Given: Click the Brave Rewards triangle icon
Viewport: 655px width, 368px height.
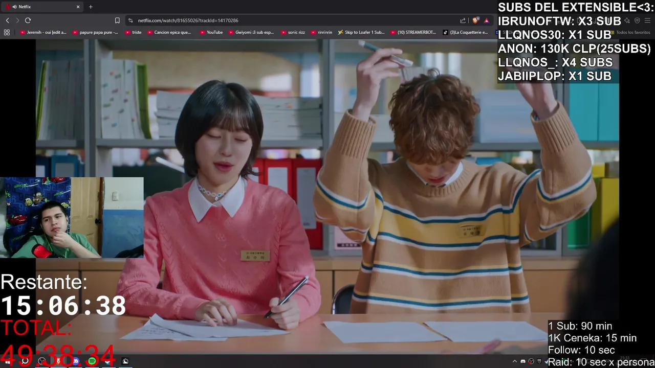Looking at the screenshot, I should pyautogui.click(x=487, y=20).
